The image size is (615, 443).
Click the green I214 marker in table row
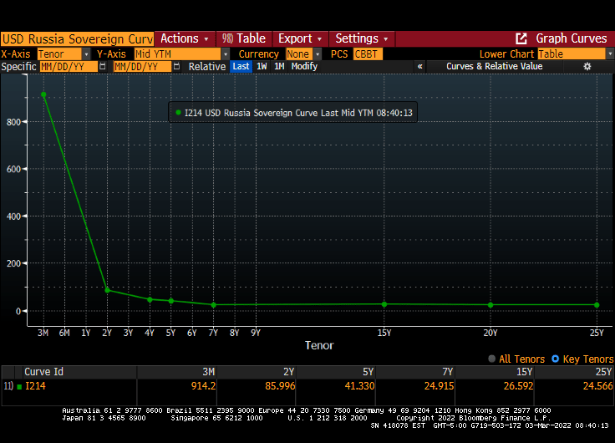click(x=19, y=386)
